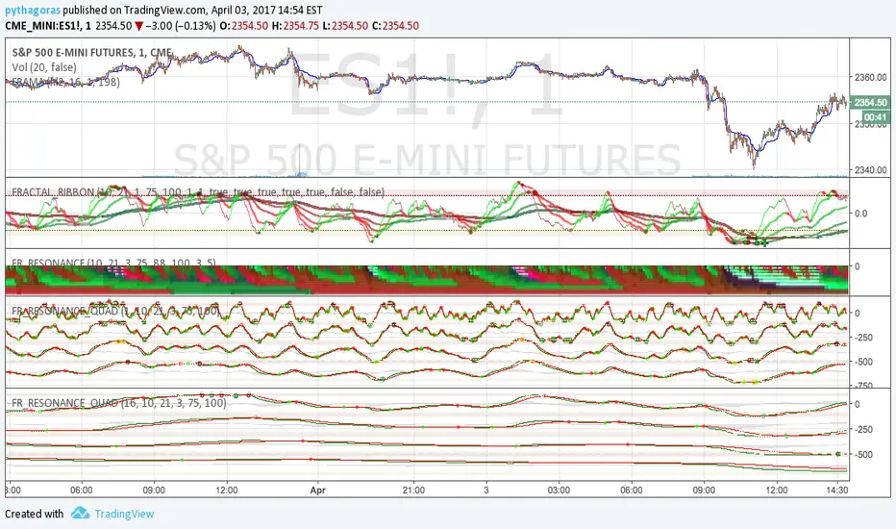This screenshot has height=529, width=896.
Task: Click the L:2354.50 low value
Action: click(x=345, y=26)
